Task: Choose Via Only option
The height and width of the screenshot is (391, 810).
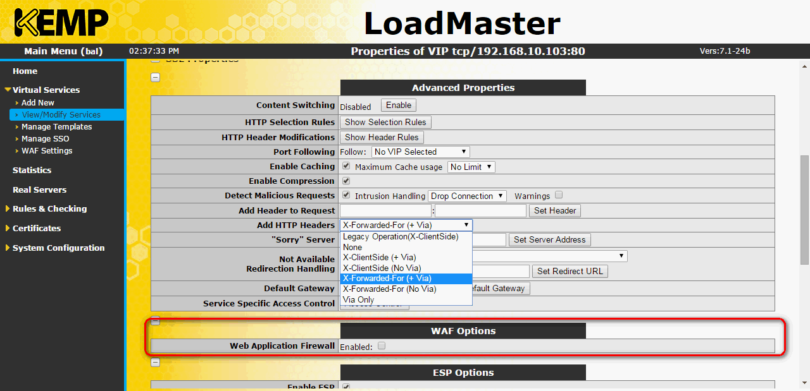Action: (x=406, y=300)
